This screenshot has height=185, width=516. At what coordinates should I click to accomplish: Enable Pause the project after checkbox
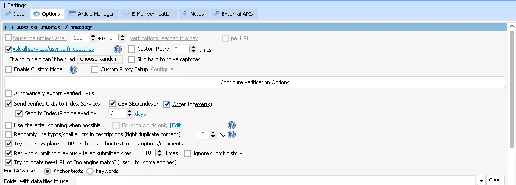[8, 38]
